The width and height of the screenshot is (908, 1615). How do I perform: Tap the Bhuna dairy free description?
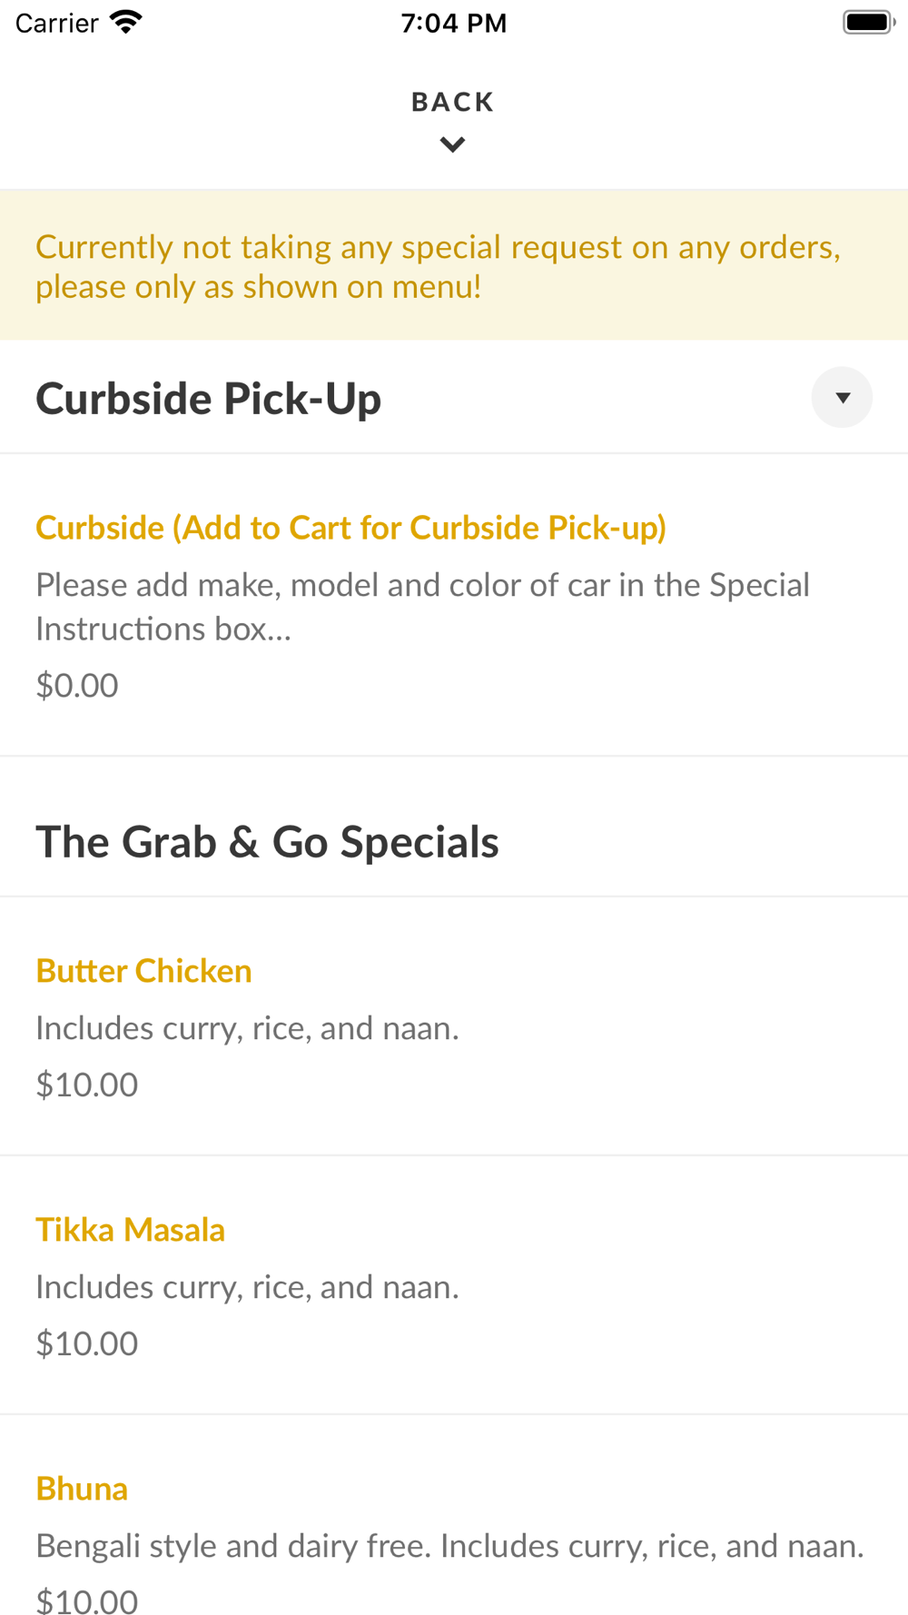pyautogui.click(x=449, y=1546)
